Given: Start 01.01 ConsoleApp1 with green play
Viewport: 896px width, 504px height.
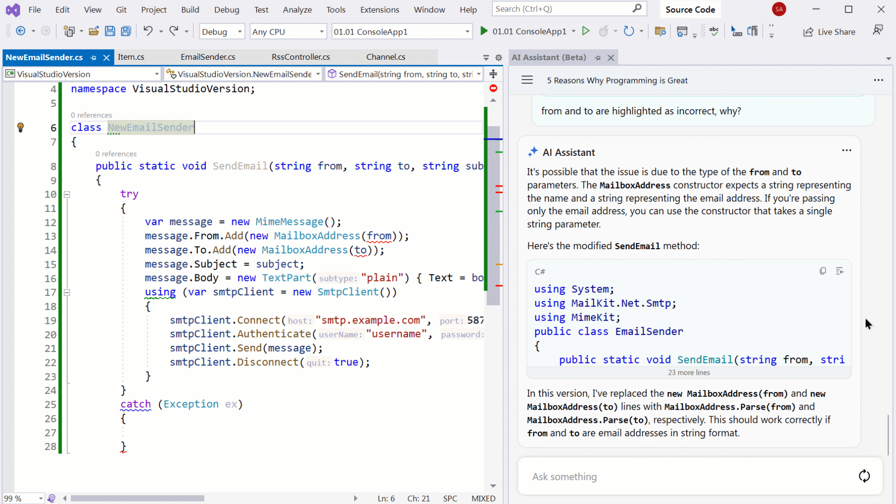Looking at the screenshot, I should 484,31.
